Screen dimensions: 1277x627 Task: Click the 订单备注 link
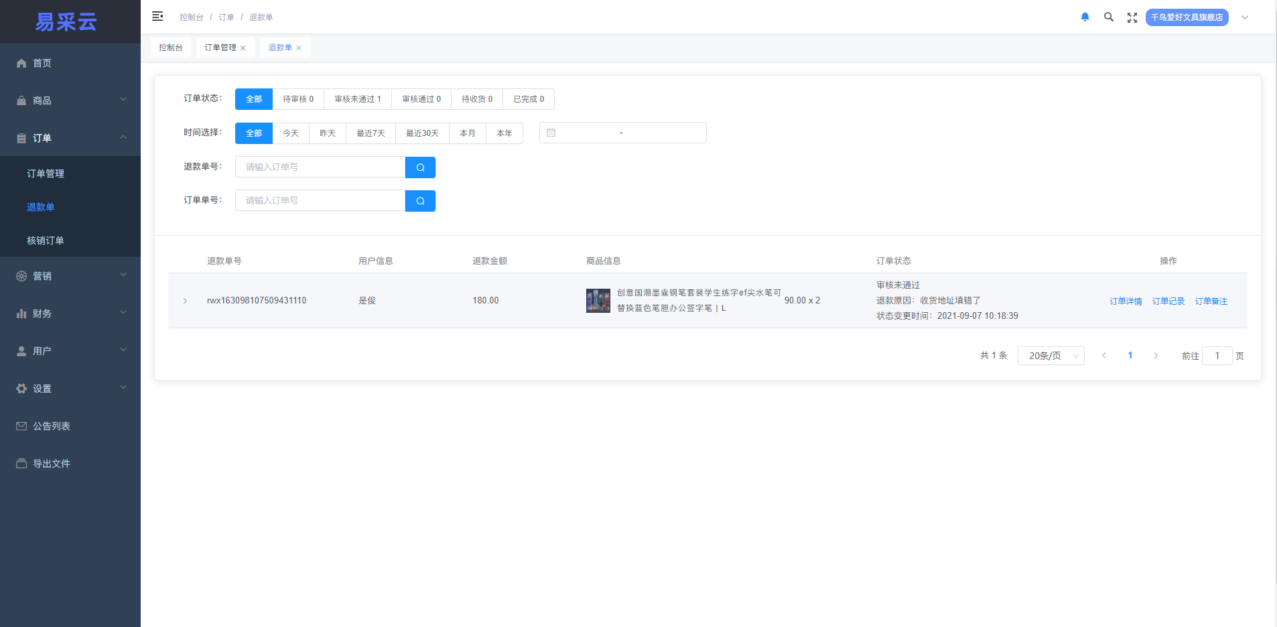[1211, 301]
